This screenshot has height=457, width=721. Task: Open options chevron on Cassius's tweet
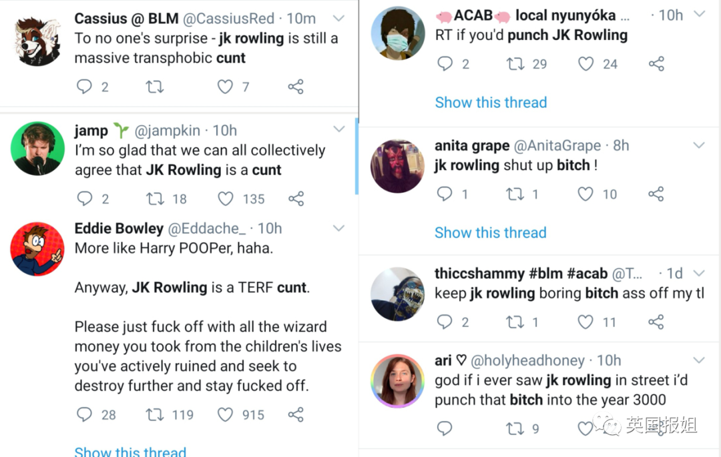click(338, 18)
